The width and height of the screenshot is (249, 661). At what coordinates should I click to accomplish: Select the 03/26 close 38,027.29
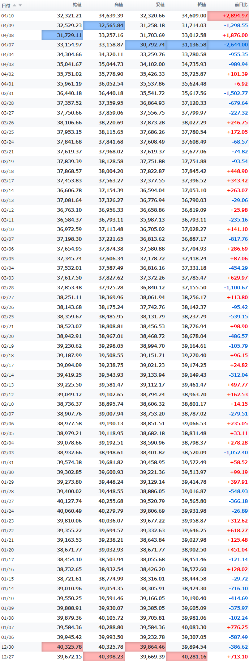click(194, 123)
